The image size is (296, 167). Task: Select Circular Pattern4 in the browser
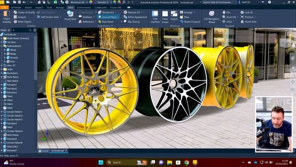pyautogui.click(x=13, y=131)
